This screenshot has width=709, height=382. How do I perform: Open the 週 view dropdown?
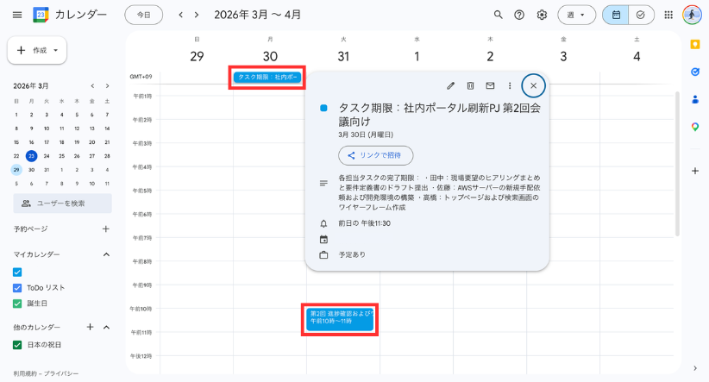point(576,15)
